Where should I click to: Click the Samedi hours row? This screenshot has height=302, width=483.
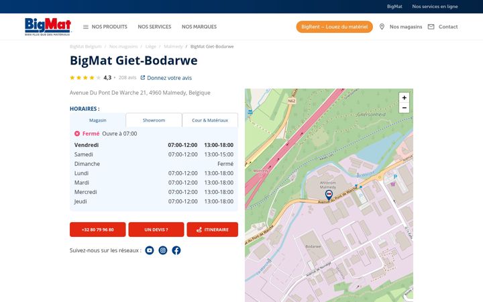pyautogui.click(x=154, y=154)
